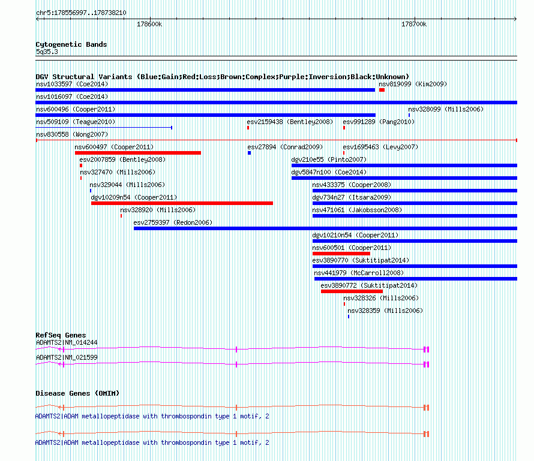Select dgv734n27 (Itsara2009) variant label

[352, 197]
